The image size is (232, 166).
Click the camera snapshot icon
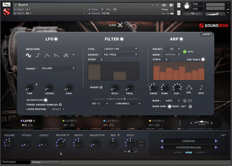pyautogui.click(x=164, y=5)
